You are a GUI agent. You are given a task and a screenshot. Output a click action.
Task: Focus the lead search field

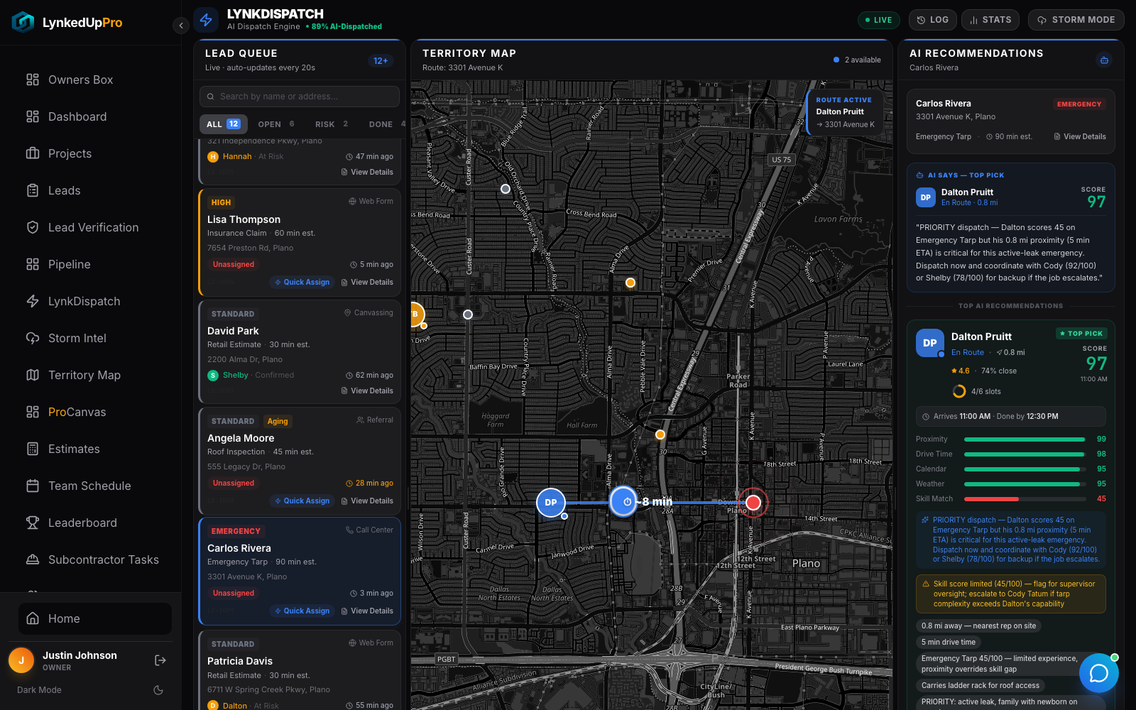[300, 97]
